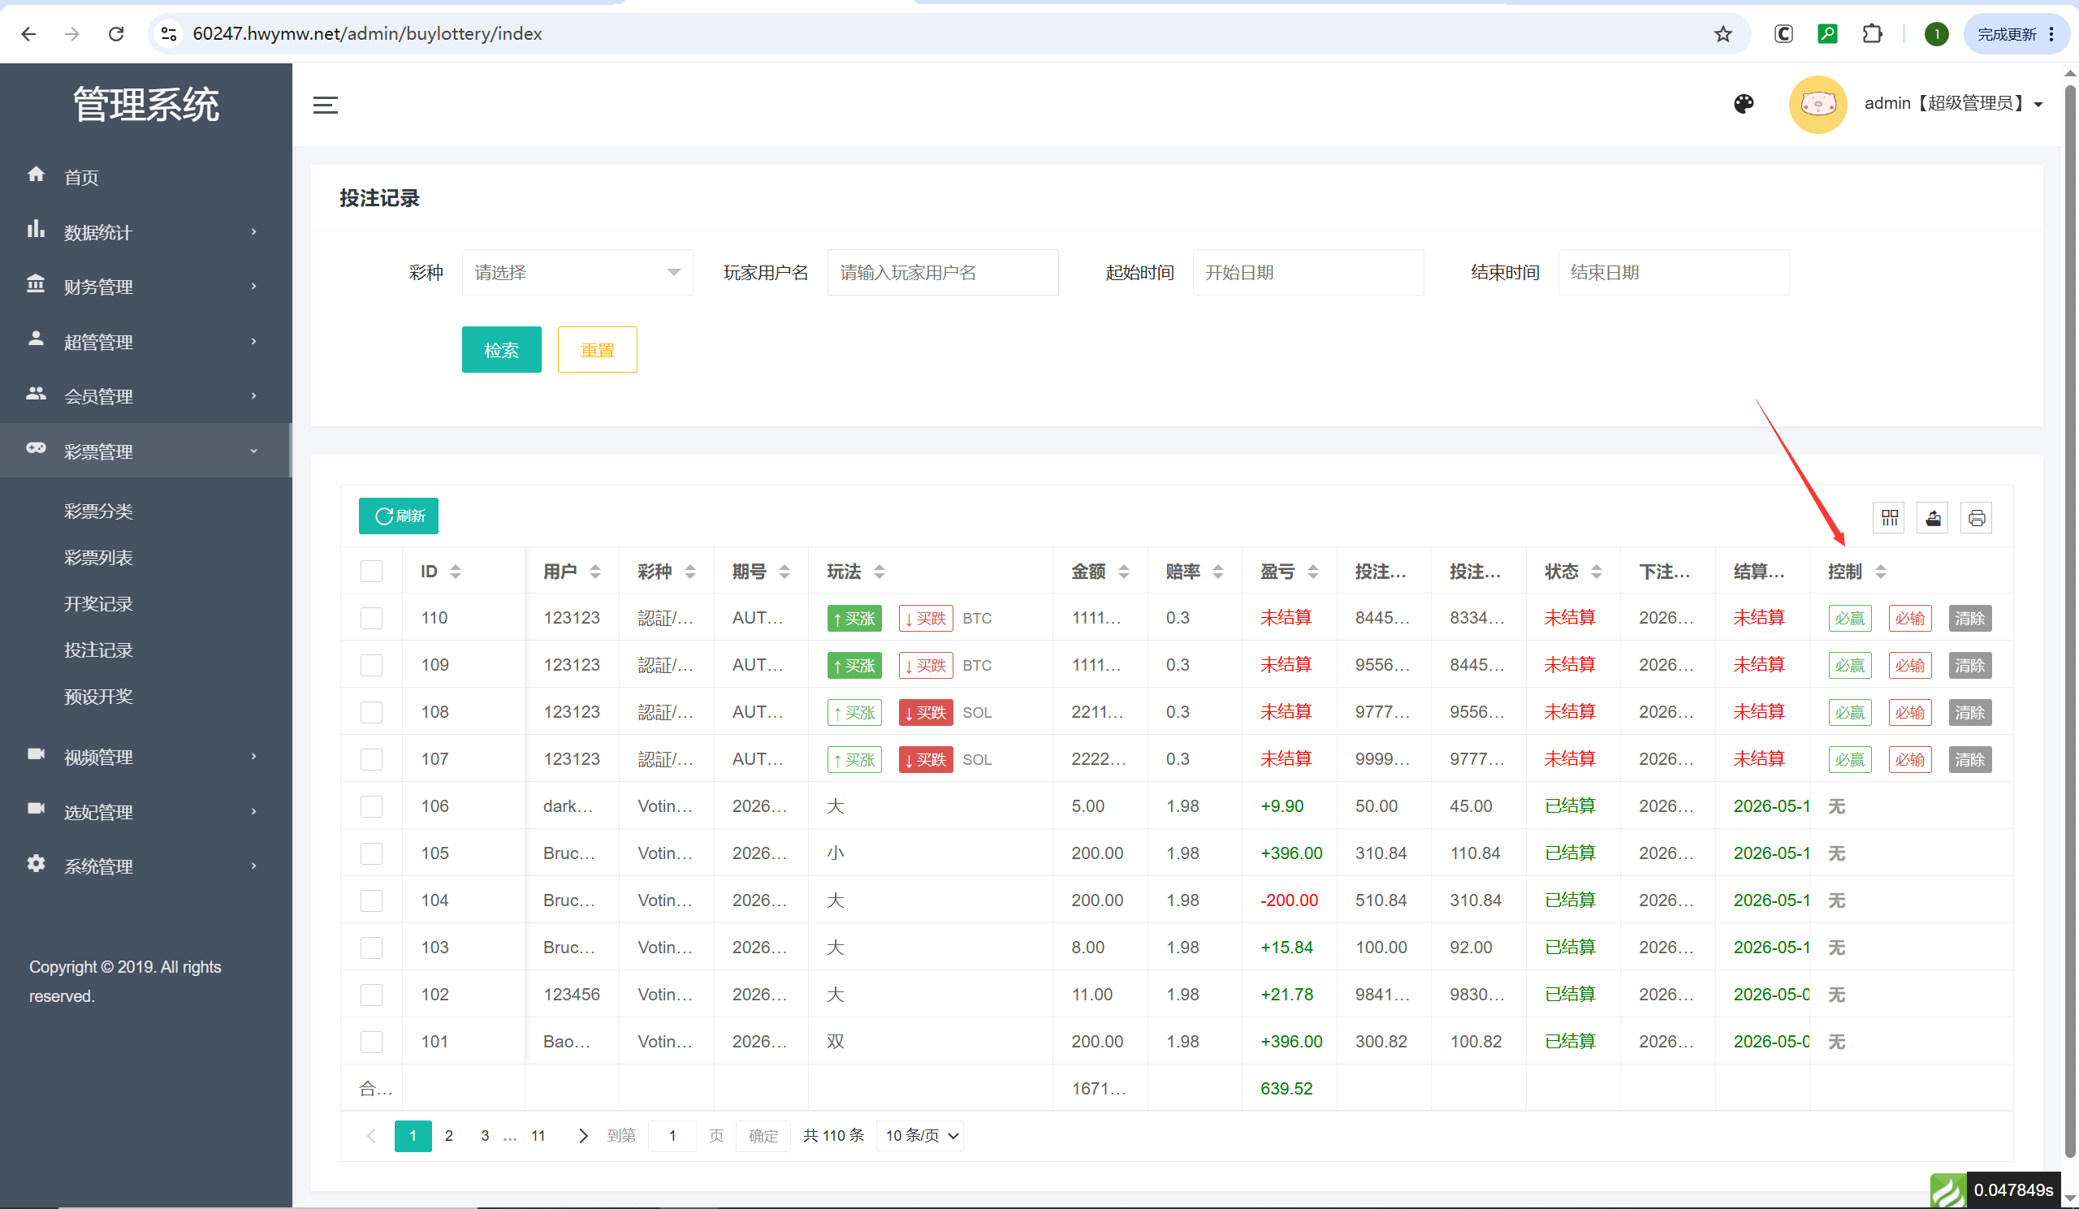Click the column filter grid icon
Viewport: 2079px width, 1209px height.
point(1889,518)
